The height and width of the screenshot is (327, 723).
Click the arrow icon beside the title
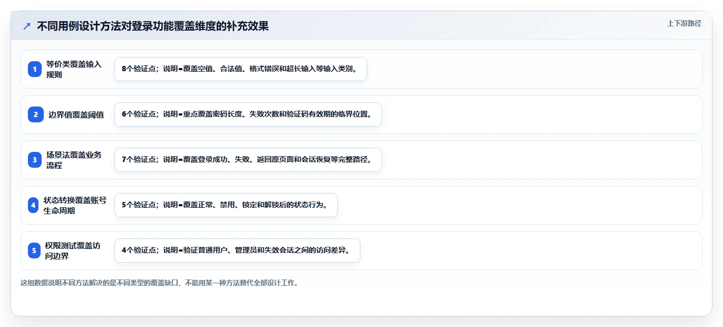click(x=27, y=26)
